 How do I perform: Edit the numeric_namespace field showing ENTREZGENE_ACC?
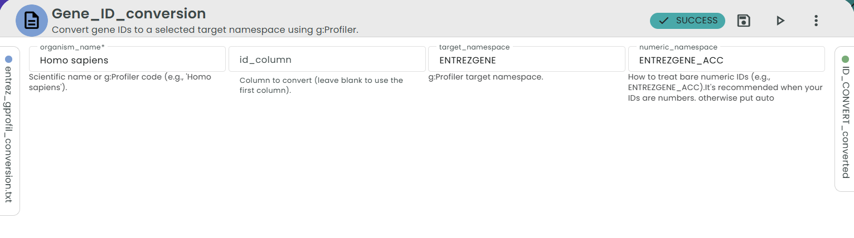click(726, 59)
